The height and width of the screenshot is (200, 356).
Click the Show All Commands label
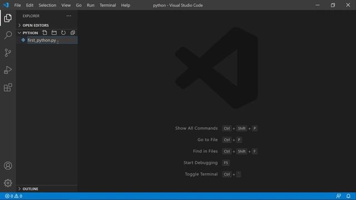[196, 128]
